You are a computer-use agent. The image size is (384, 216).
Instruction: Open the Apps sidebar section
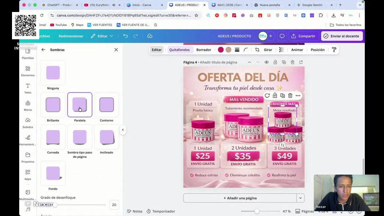pyautogui.click(x=28, y=175)
